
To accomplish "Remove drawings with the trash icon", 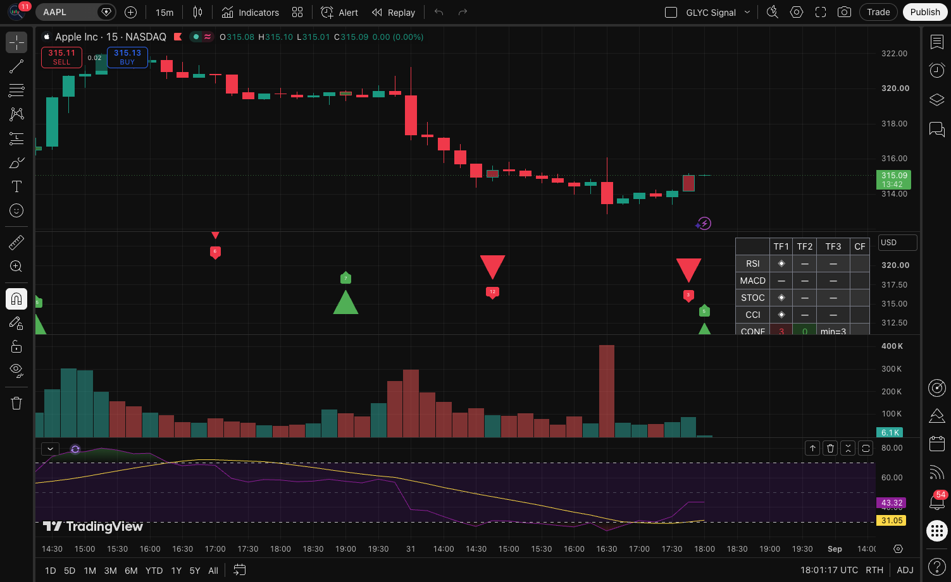I will (16, 403).
